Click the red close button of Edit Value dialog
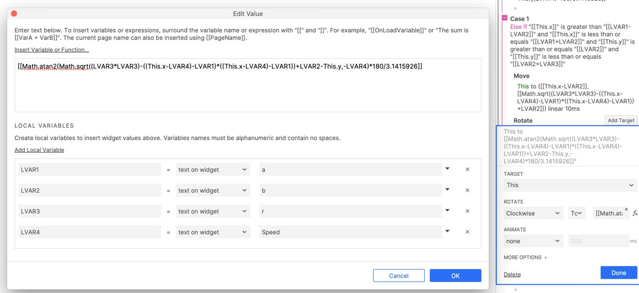Screen dimensions: 639x293 pyautogui.click(x=14, y=14)
